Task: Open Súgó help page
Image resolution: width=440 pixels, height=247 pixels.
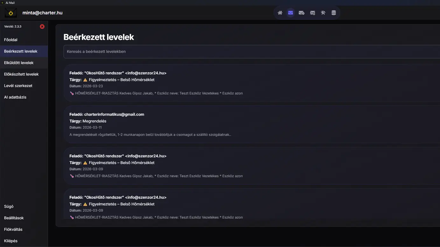Action: [x=9, y=207]
